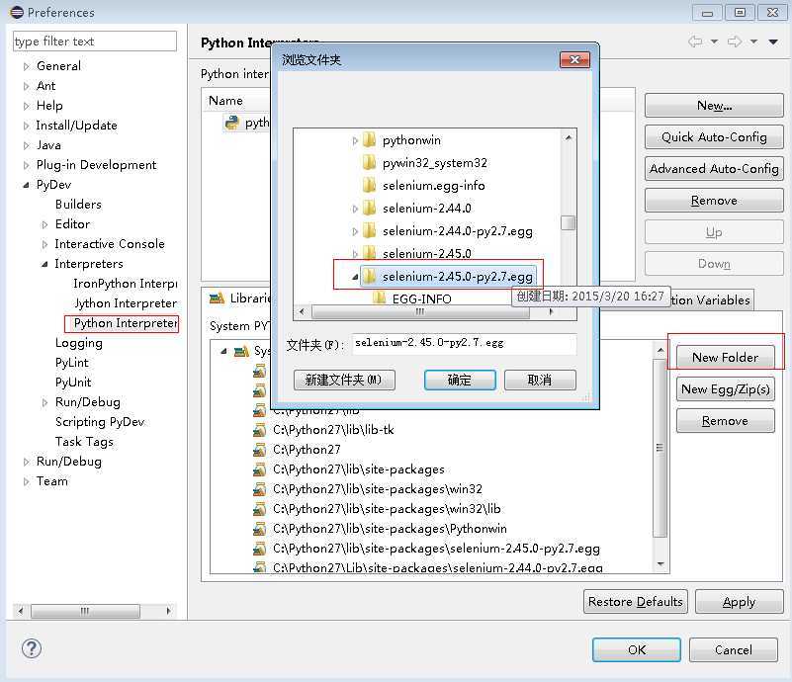792x682 pixels.
Task: Click the type filter text field
Action: 95,42
